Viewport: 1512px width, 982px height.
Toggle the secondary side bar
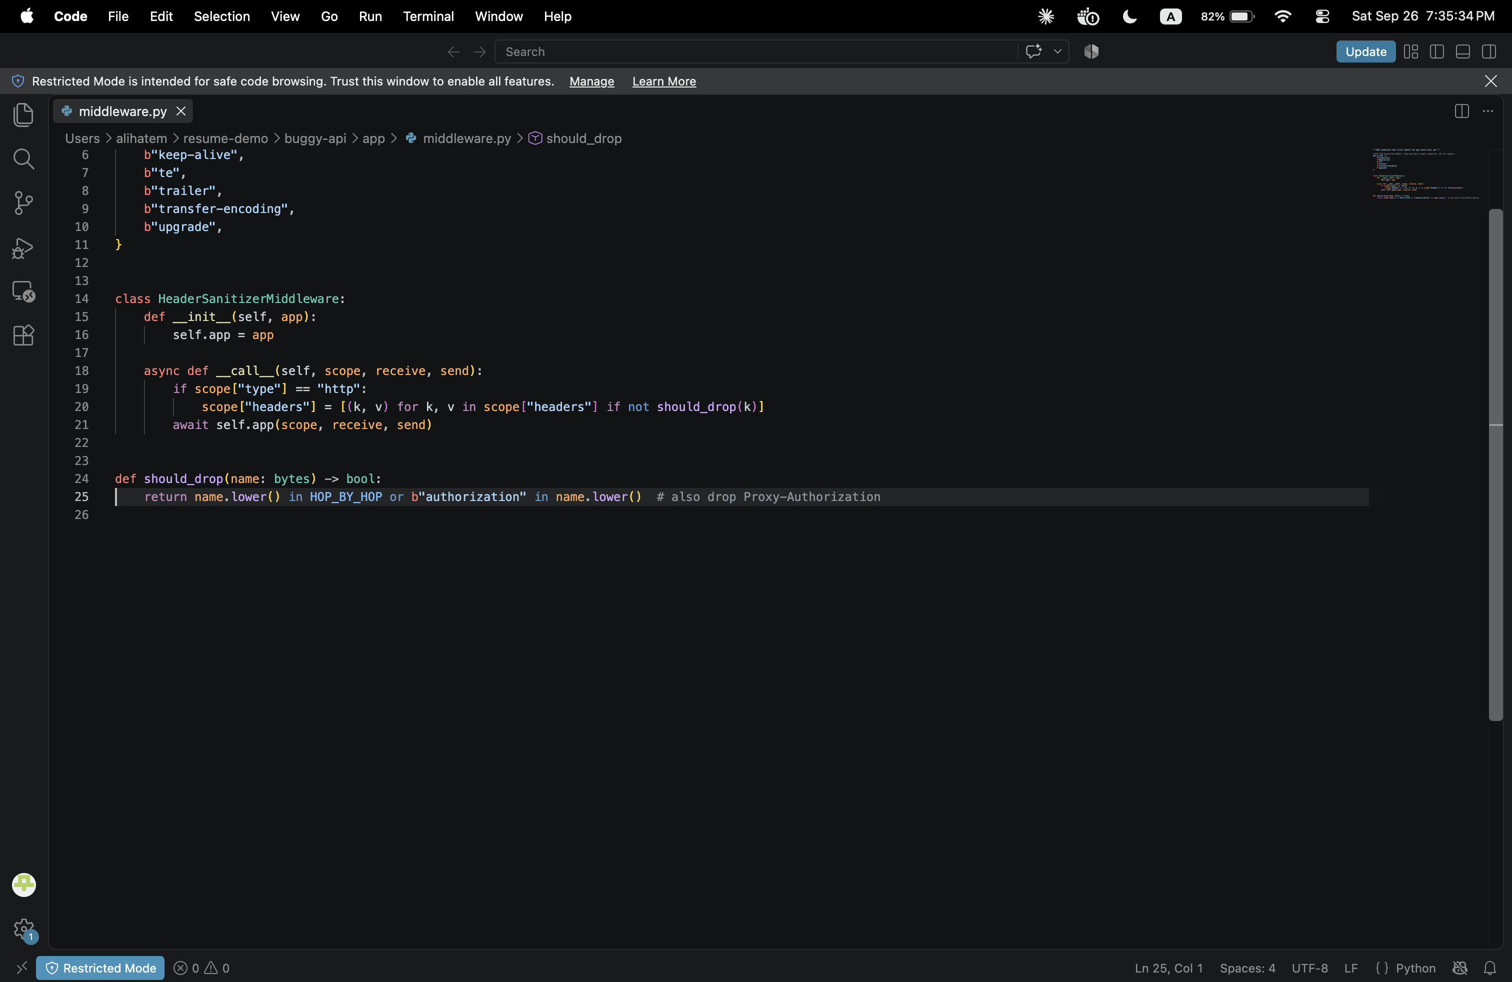click(1489, 51)
